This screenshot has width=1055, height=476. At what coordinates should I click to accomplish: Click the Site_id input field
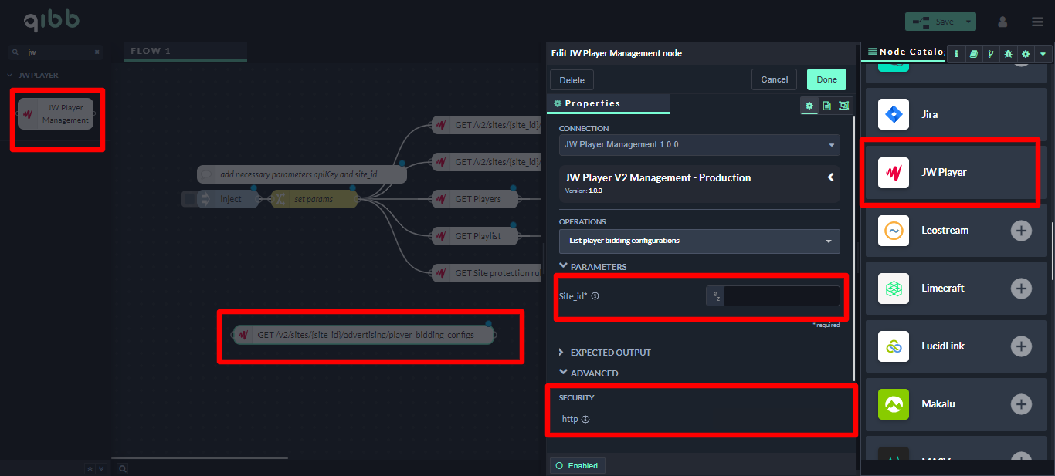point(781,295)
